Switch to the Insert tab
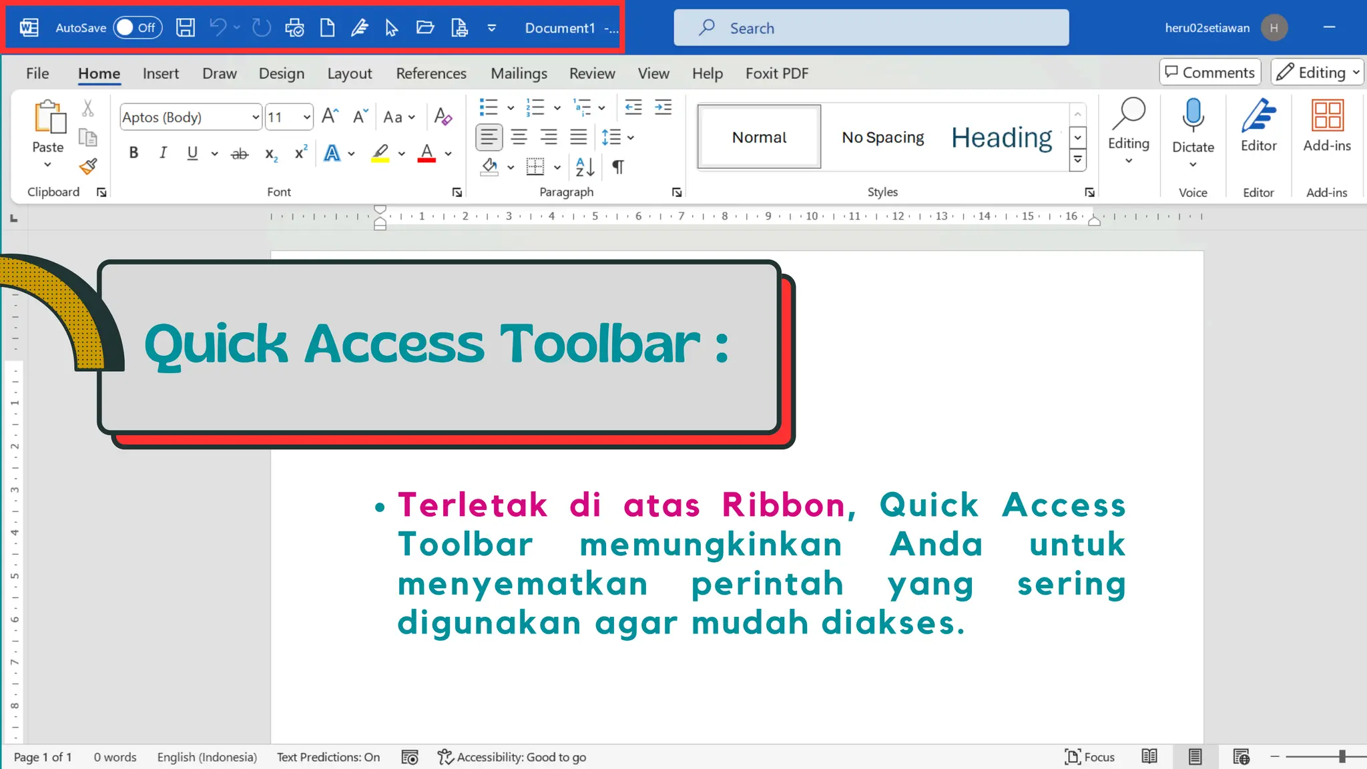This screenshot has height=769, width=1367. (161, 73)
